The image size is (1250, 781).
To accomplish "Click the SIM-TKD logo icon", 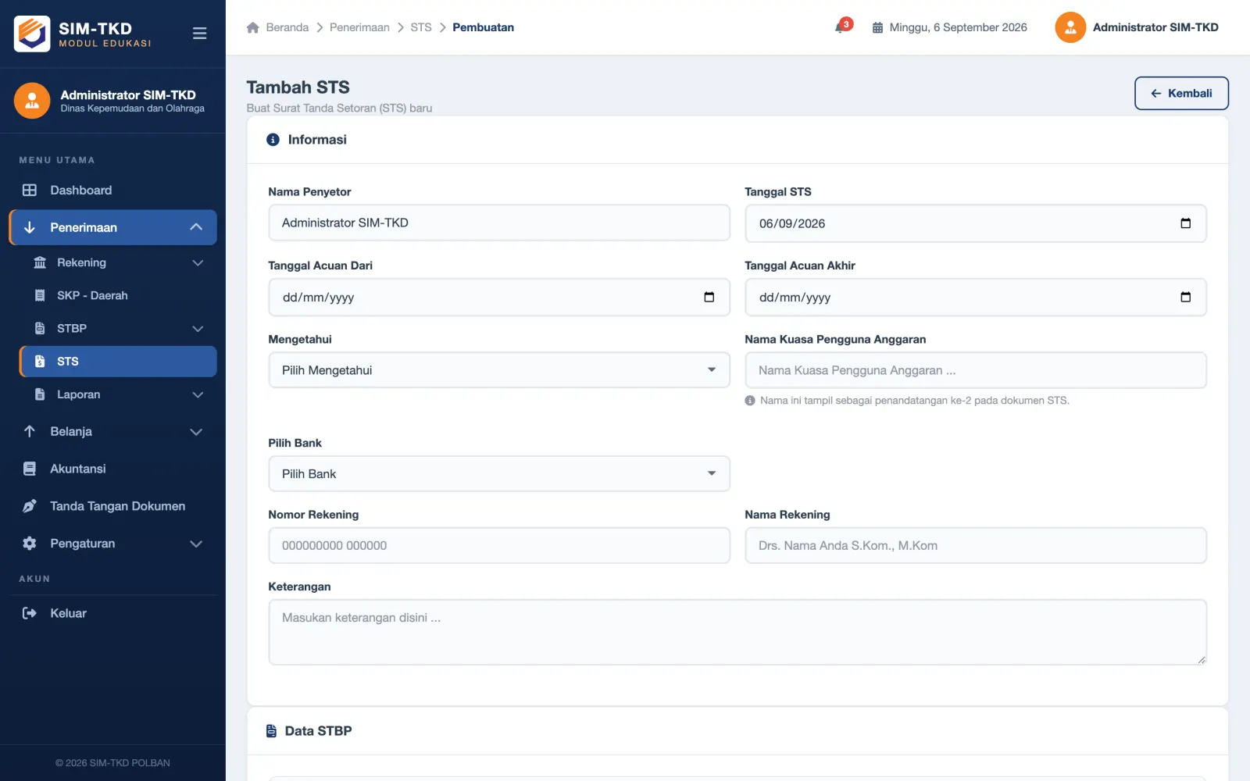I will click(x=32, y=34).
